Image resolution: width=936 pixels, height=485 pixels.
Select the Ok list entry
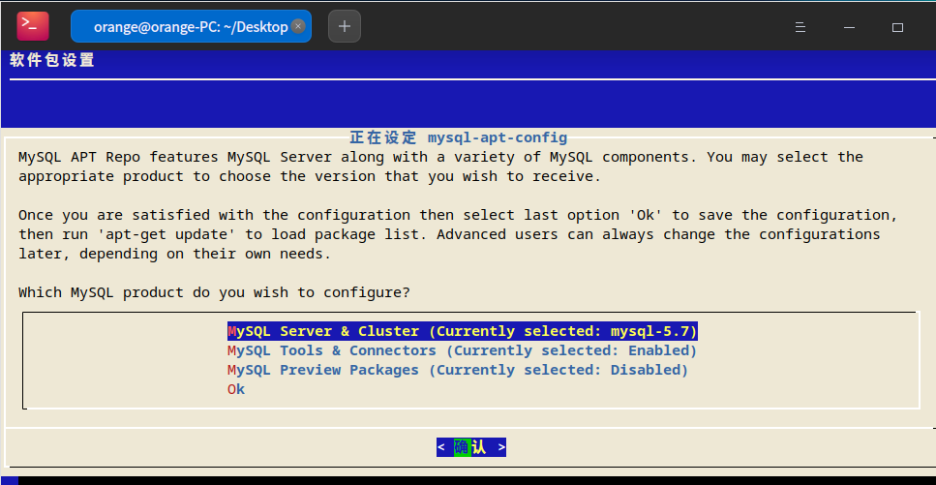(x=236, y=389)
